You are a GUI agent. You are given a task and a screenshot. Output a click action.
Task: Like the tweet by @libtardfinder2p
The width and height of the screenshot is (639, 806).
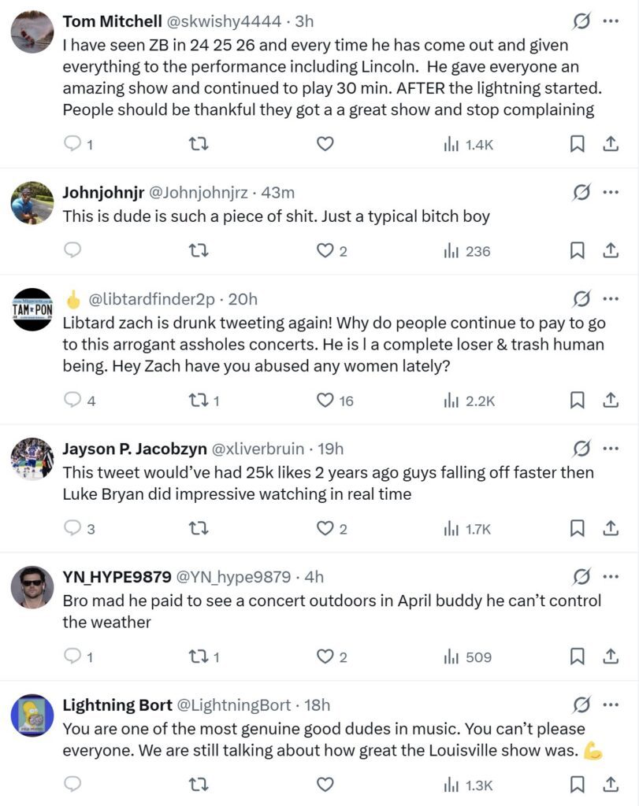[323, 400]
